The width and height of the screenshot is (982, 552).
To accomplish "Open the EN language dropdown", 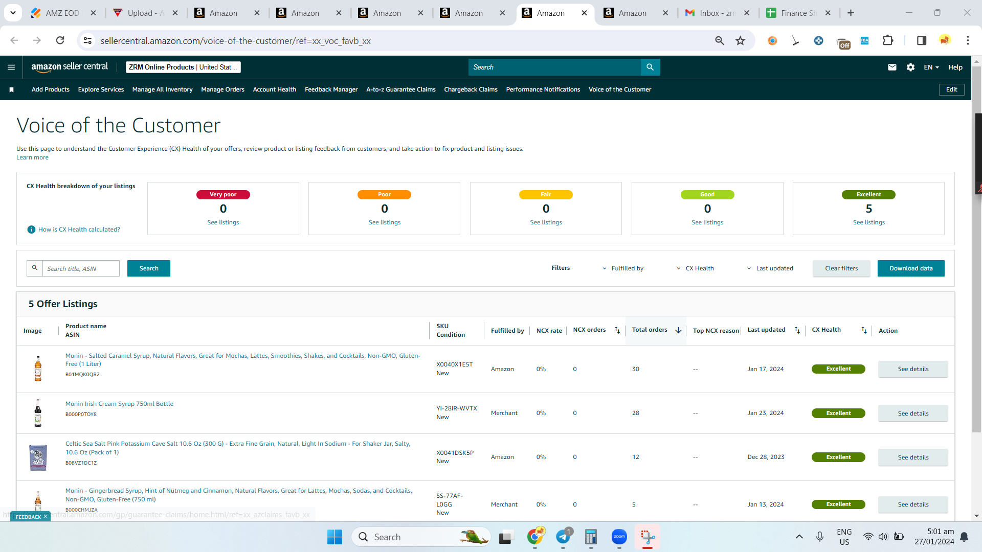I will pyautogui.click(x=931, y=67).
